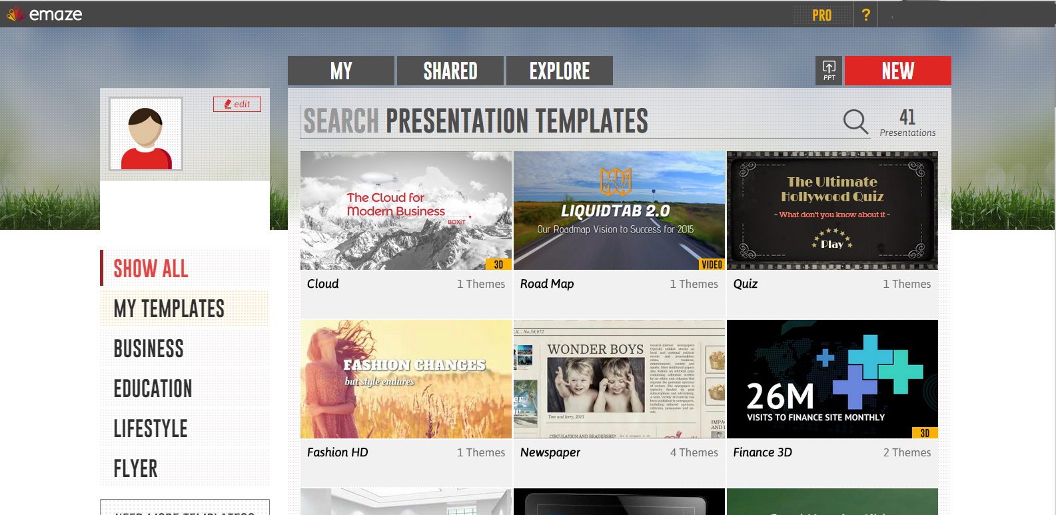1056x515 pixels.
Task: Click the 3D badge on Finance template
Action: (925, 433)
